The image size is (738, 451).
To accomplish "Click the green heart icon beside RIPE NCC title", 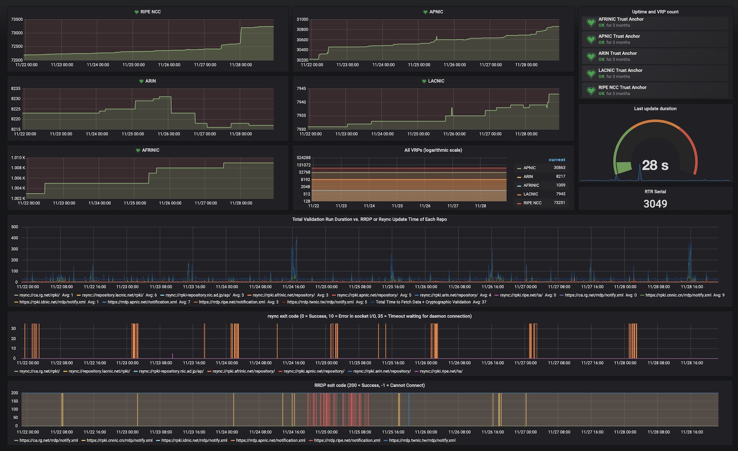I will (137, 12).
